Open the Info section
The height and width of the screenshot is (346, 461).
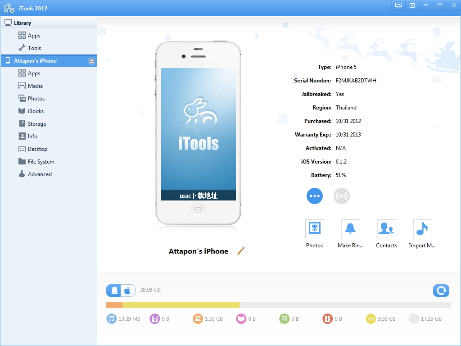pos(49,137)
